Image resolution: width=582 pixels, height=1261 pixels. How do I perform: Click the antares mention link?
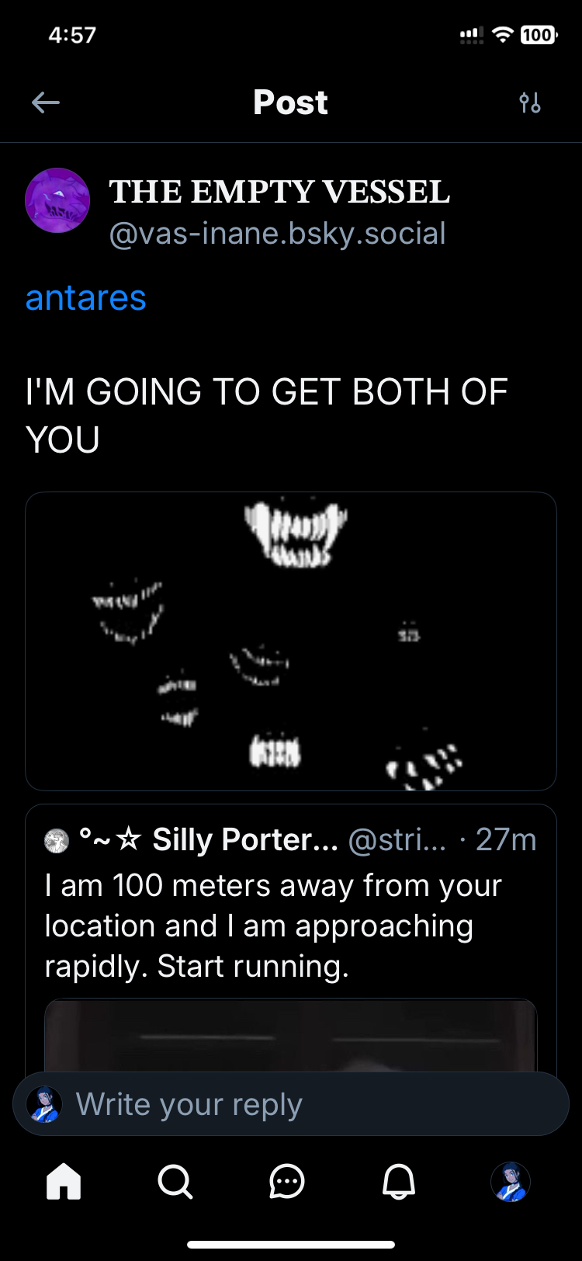point(86,298)
